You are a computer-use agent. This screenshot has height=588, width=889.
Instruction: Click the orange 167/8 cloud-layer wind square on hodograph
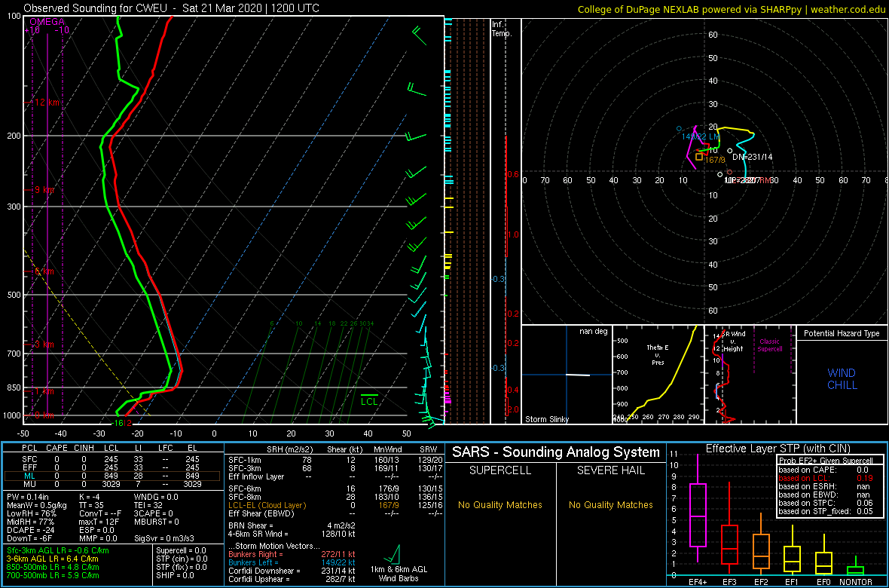pyautogui.click(x=699, y=157)
